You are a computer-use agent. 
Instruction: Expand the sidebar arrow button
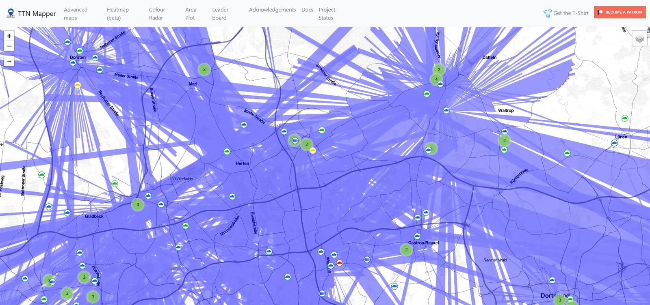coord(9,61)
